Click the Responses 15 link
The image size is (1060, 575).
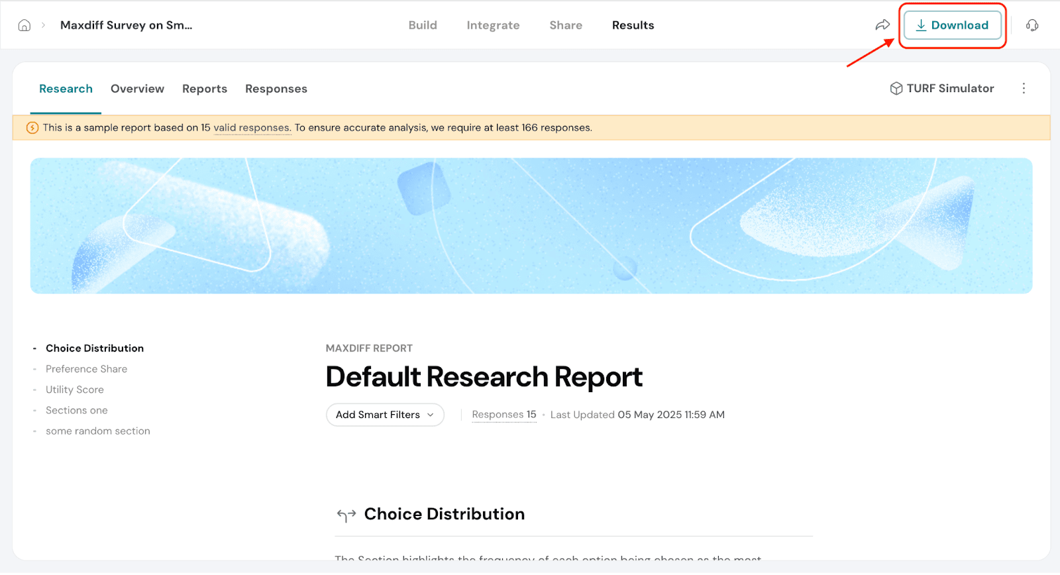pyautogui.click(x=504, y=415)
